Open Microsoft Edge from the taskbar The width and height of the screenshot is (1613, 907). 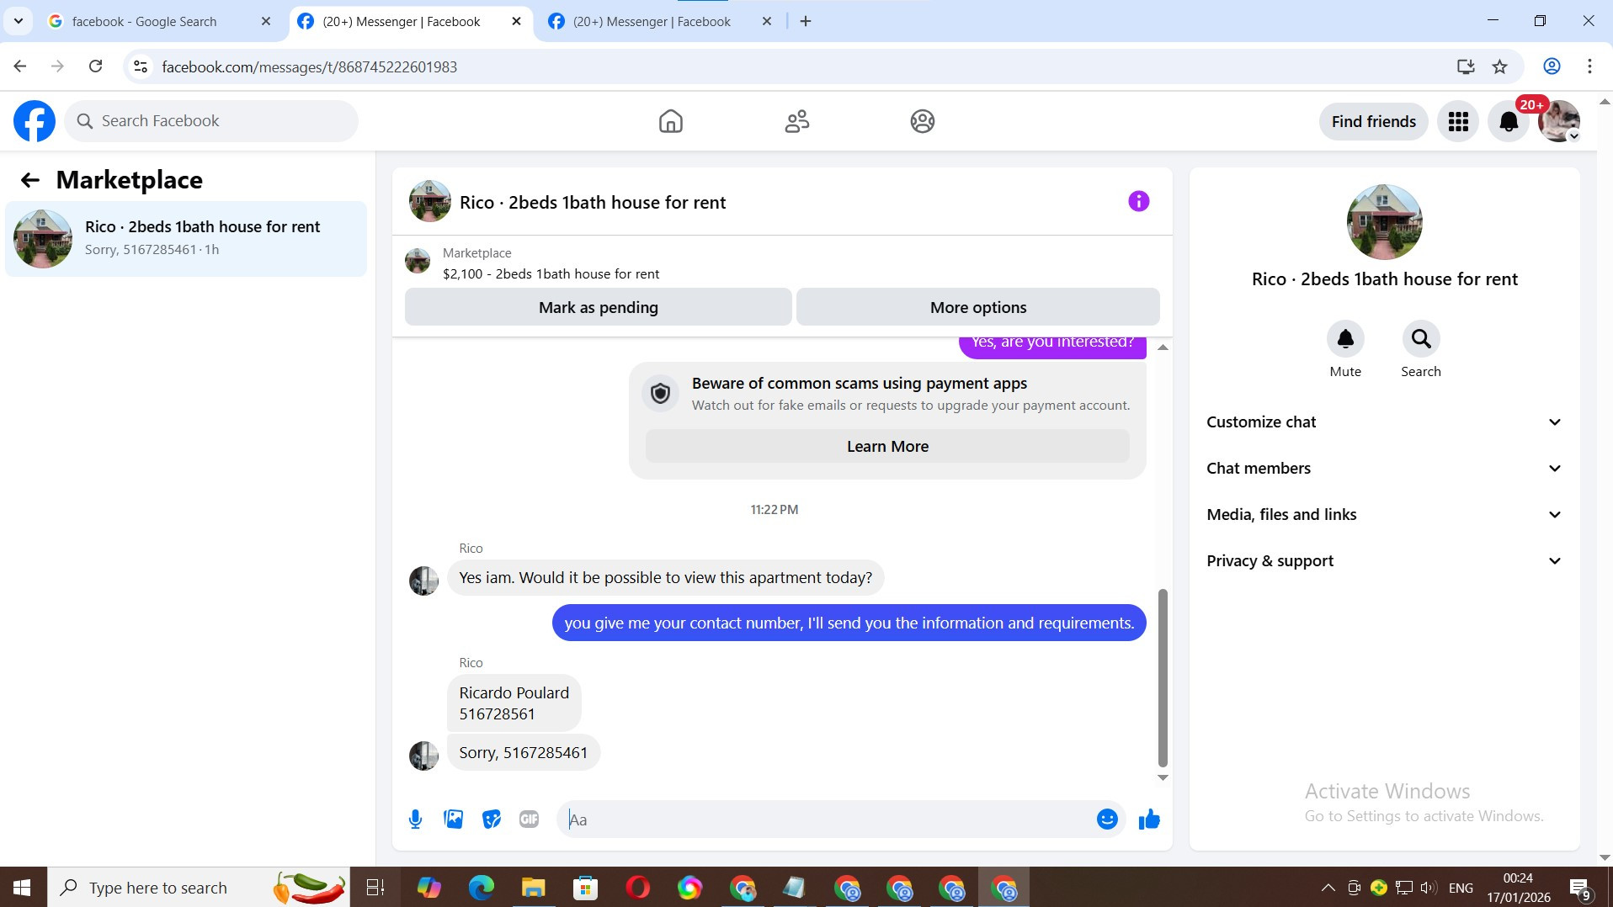pos(481,888)
